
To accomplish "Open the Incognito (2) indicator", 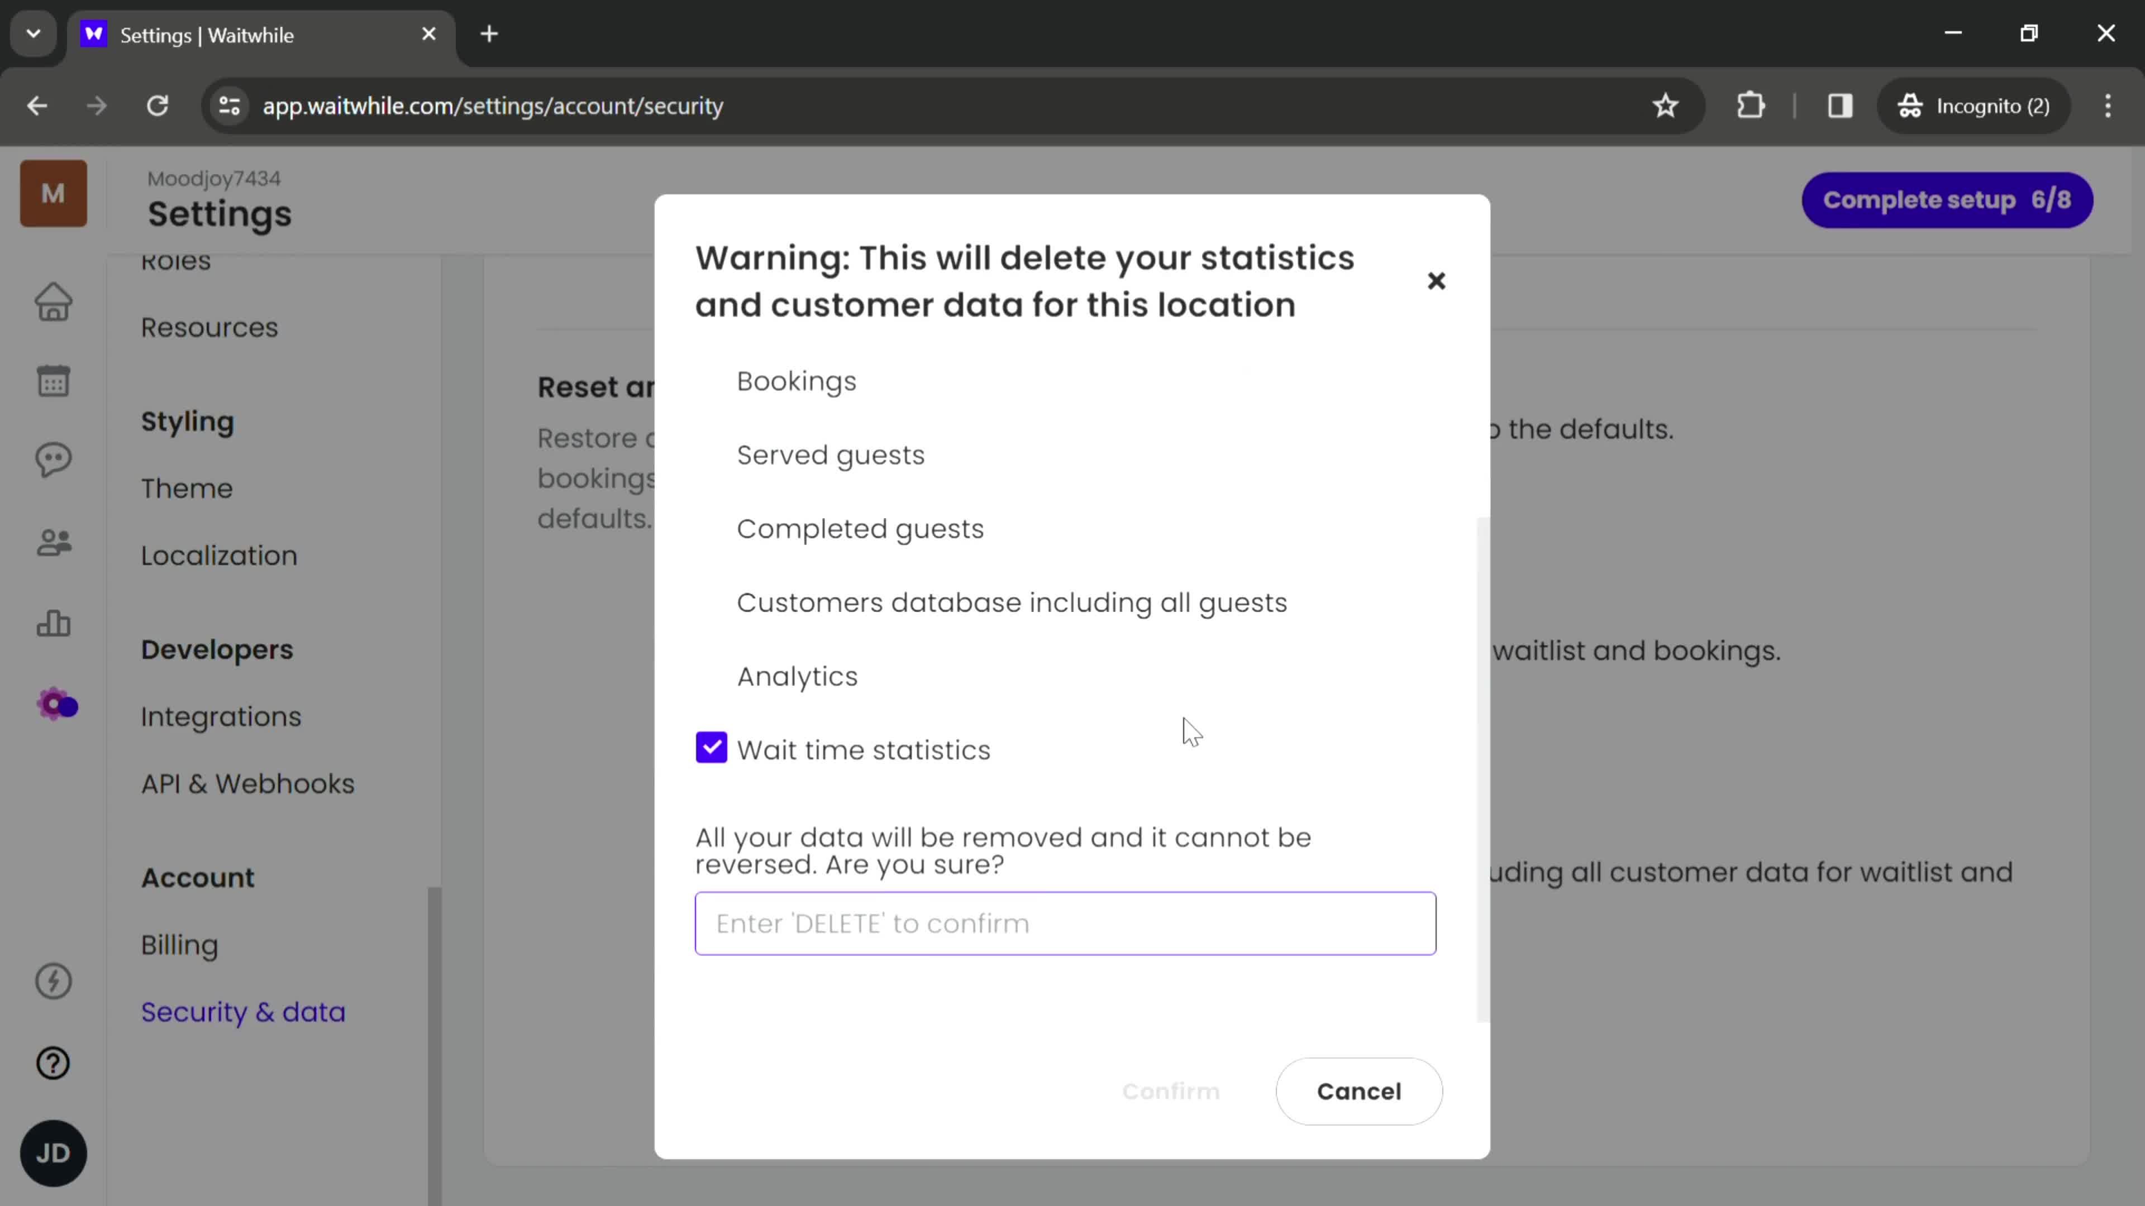I will (1974, 106).
